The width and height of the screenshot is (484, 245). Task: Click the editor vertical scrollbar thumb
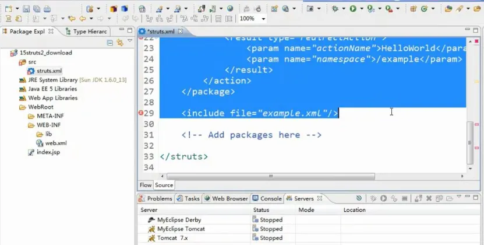tap(470, 142)
